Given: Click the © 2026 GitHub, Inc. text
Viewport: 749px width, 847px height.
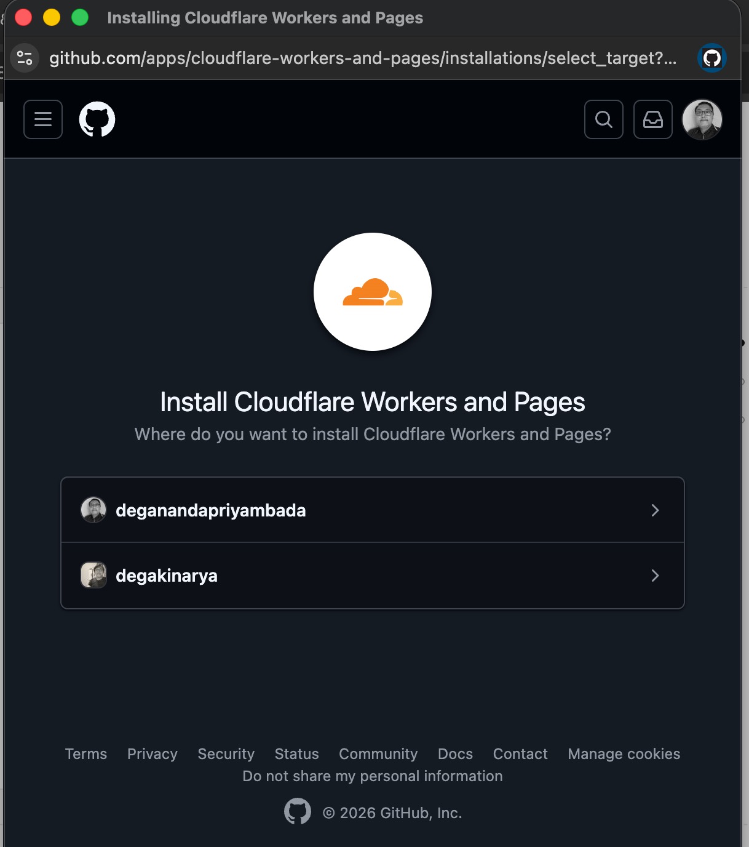Looking at the screenshot, I should tap(392, 813).
